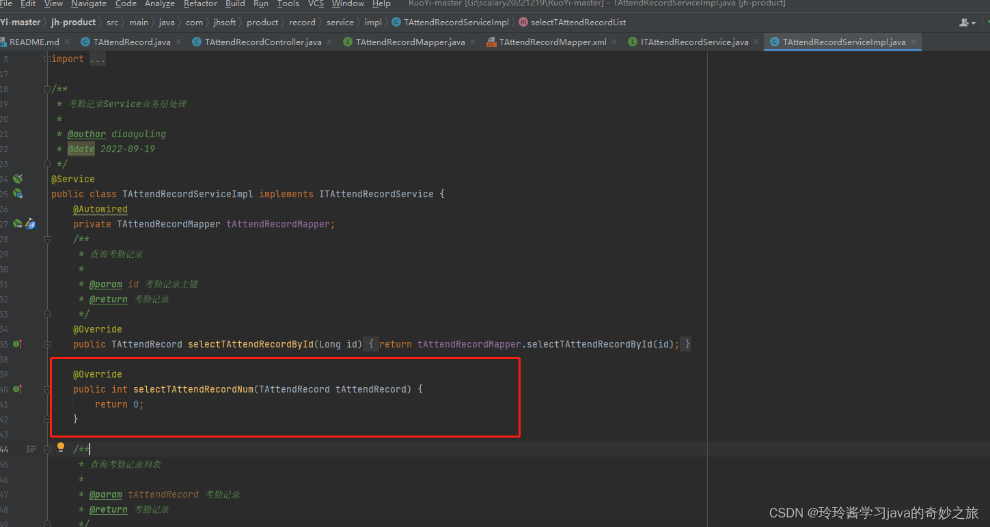Open the Window menu

pyautogui.click(x=348, y=3)
